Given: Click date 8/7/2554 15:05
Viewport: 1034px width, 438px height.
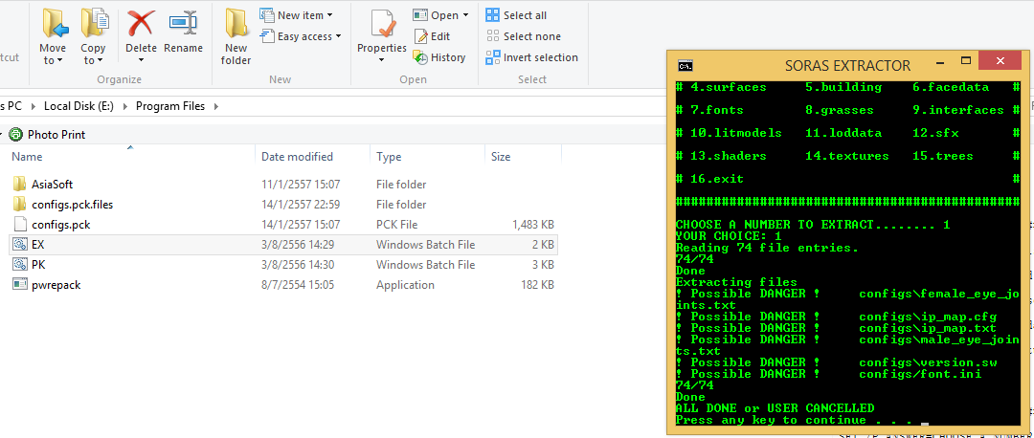Looking at the screenshot, I should click(297, 285).
